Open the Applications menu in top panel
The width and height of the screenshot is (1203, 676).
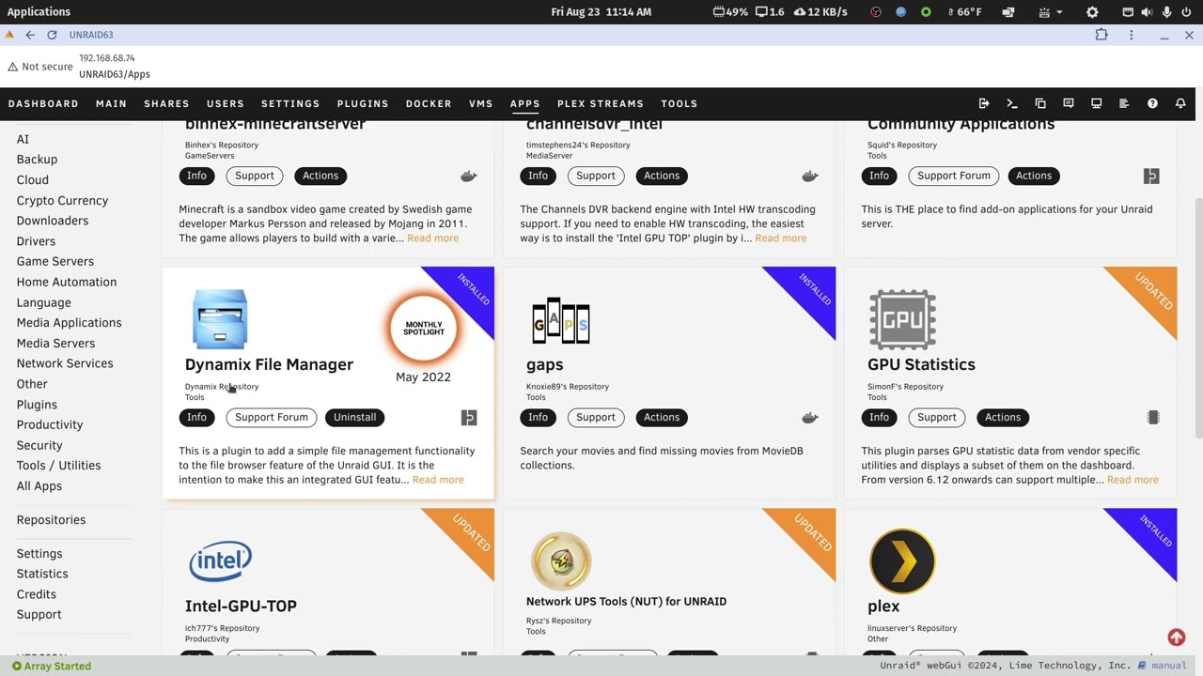(39, 12)
